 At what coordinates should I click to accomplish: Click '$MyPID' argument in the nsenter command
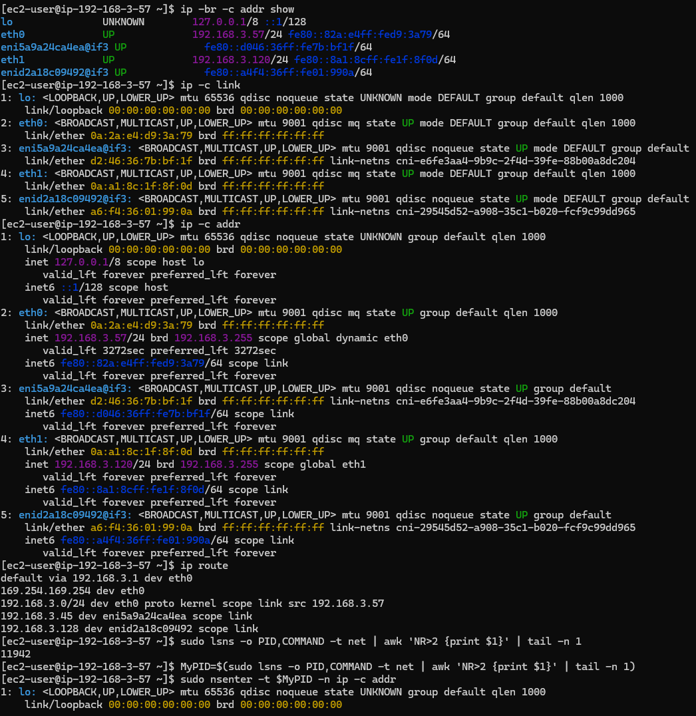294,679
